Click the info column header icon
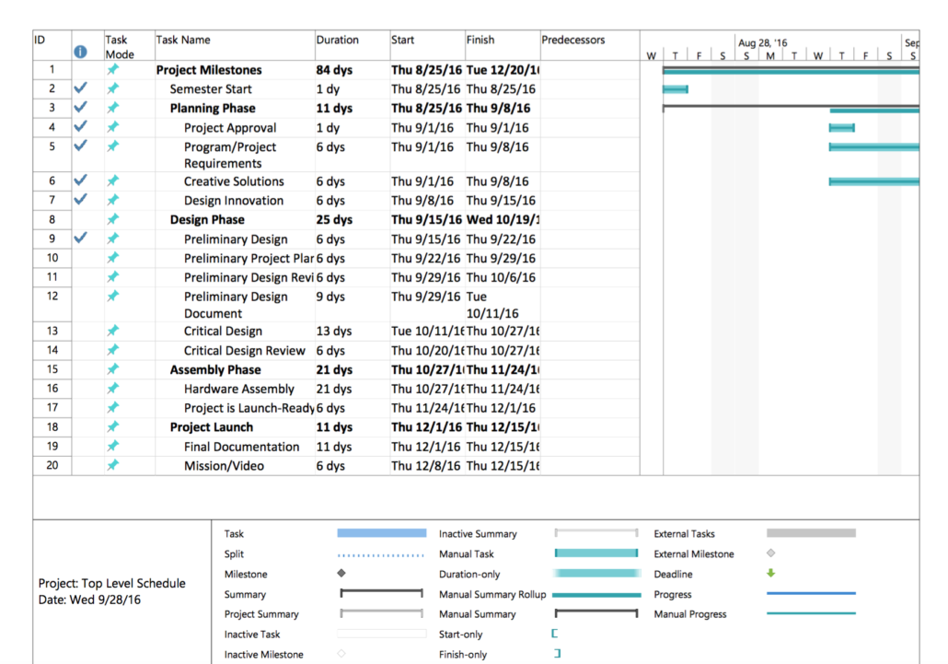 pyautogui.click(x=80, y=52)
